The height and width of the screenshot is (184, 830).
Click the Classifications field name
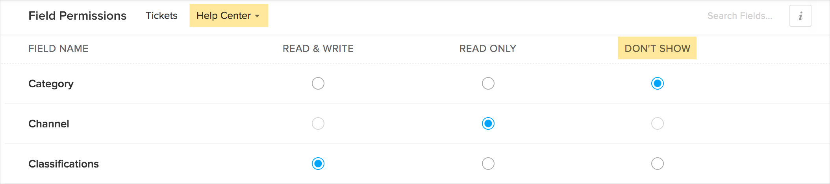click(x=63, y=164)
